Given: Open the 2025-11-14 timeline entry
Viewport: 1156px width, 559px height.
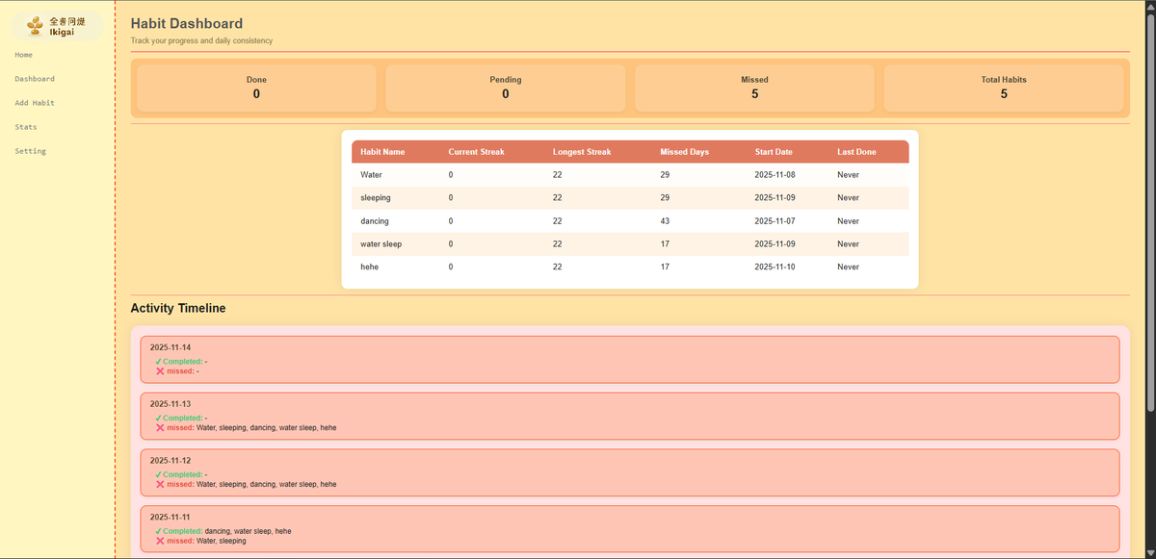Looking at the screenshot, I should tap(630, 360).
